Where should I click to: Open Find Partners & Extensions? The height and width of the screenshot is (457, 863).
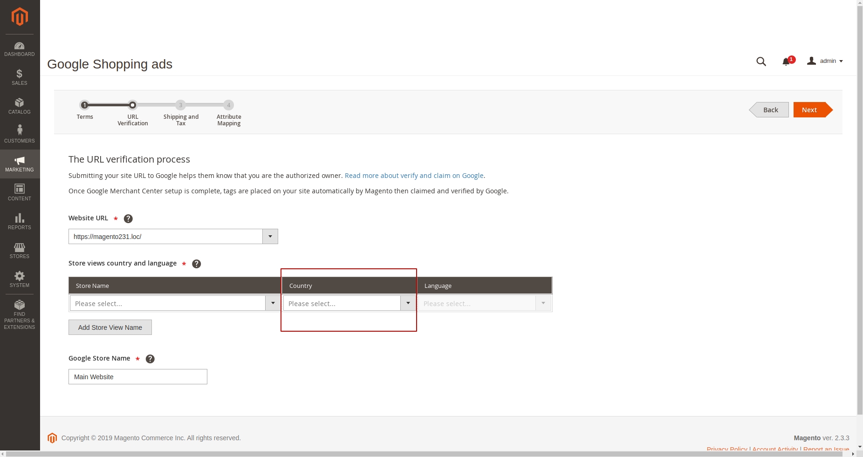tap(20, 315)
